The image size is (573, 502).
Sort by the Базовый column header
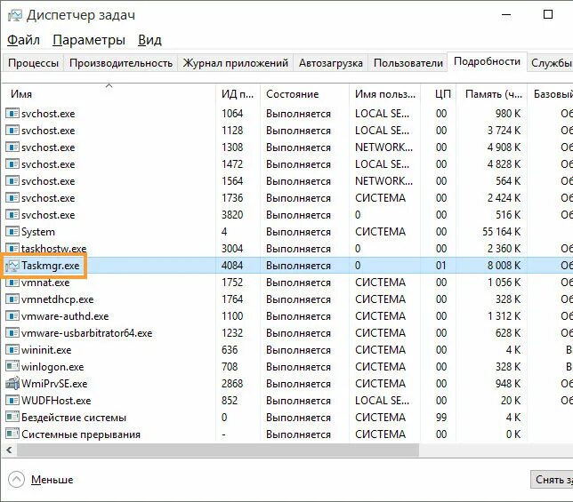tap(551, 94)
